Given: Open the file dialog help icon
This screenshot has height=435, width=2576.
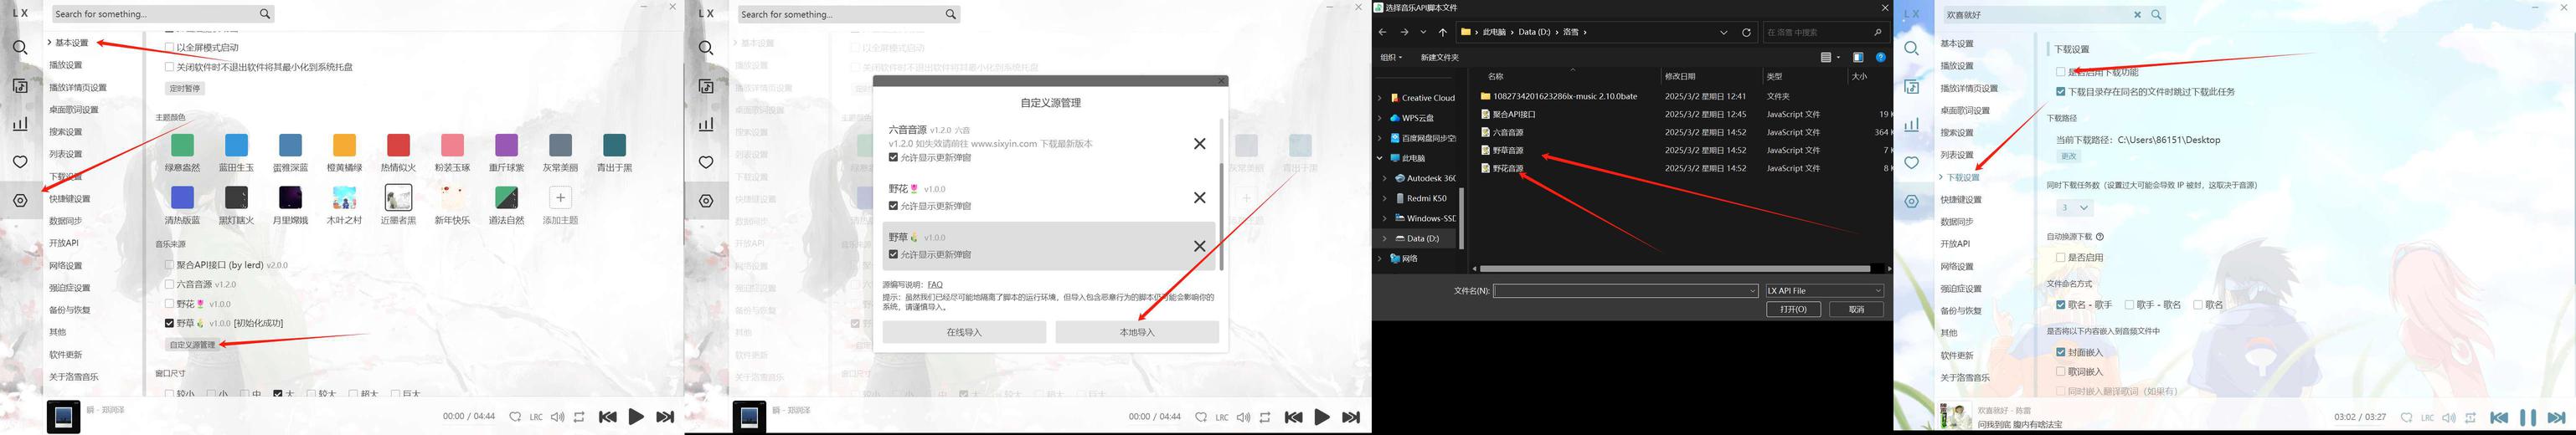Looking at the screenshot, I should (1880, 57).
